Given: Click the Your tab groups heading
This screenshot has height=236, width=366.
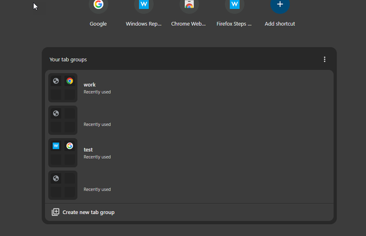Looking at the screenshot, I should coord(68,60).
